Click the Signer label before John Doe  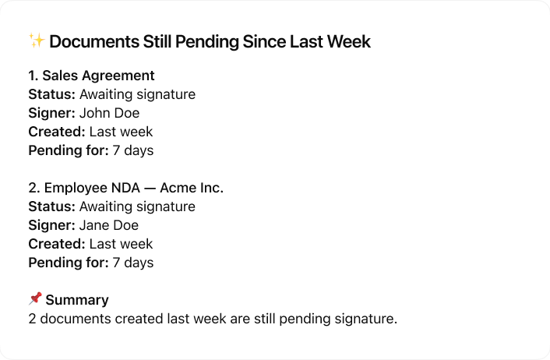51,113
